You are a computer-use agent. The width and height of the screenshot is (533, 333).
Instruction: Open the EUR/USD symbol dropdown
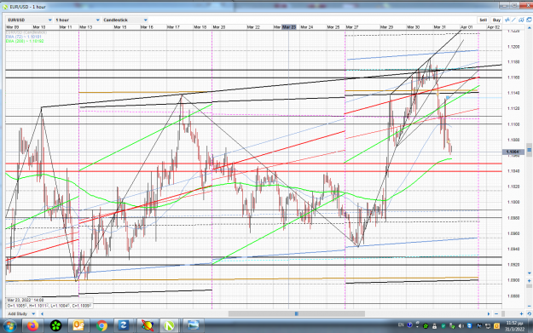(30, 20)
